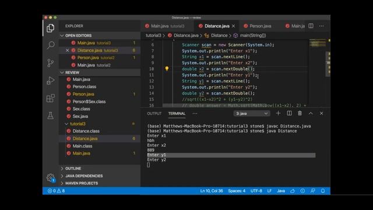
Task: Switch to TERMINAL panel tab
Action: 177,114
